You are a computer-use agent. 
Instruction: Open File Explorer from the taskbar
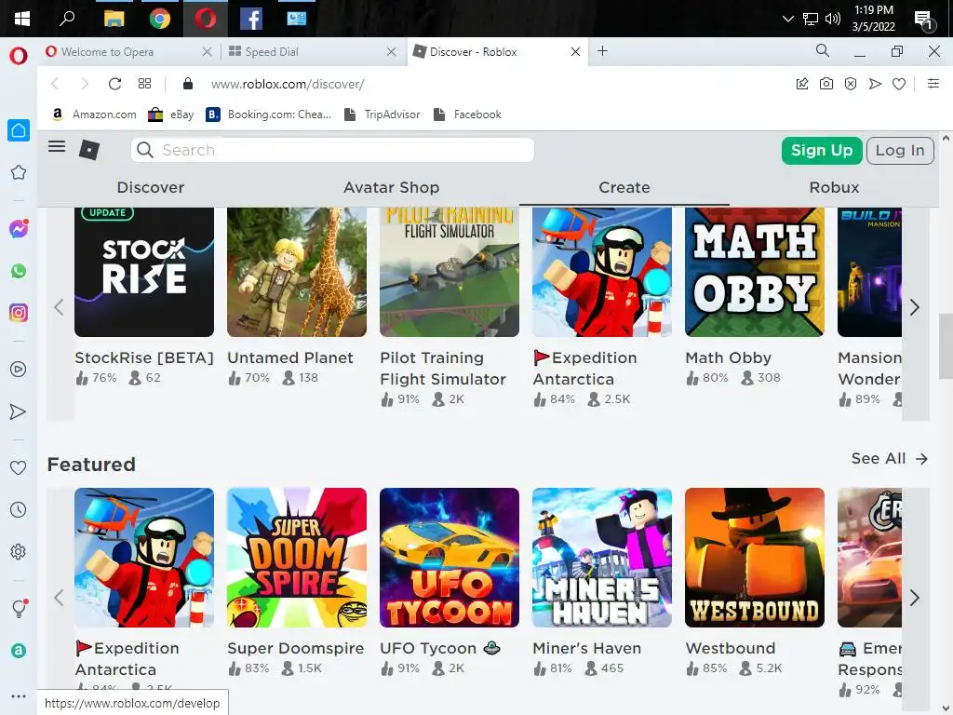[114, 19]
